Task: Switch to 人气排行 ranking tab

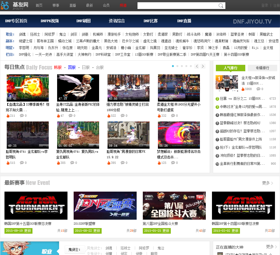Action: tap(230, 68)
